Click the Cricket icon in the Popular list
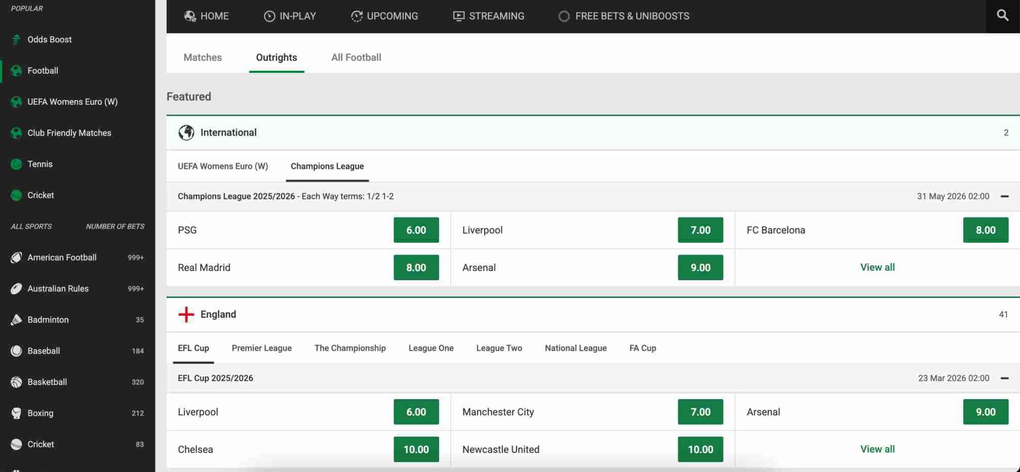 pyautogui.click(x=16, y=195)
